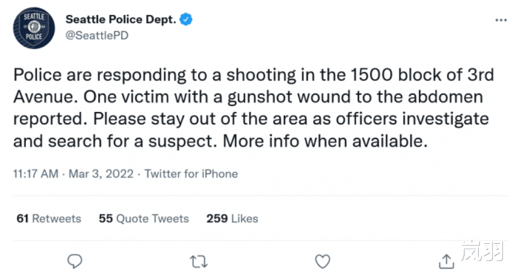The width and height of the screenshot is (516, 277).
Task: Click the Seattle Police Dept. display name
Action: [121, 20]
